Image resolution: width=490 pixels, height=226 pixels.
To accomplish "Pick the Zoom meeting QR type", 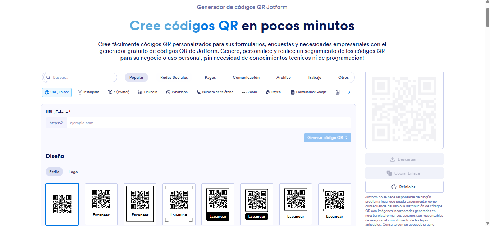I will [249, 92].
